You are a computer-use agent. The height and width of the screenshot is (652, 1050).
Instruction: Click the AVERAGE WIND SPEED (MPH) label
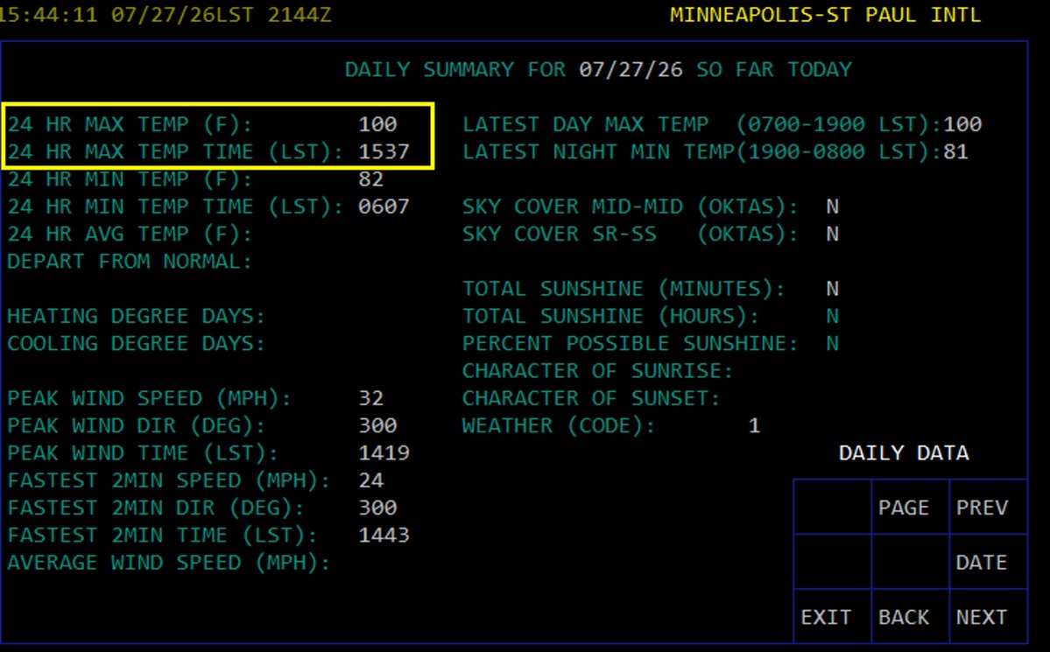click(x=169, y=563)
